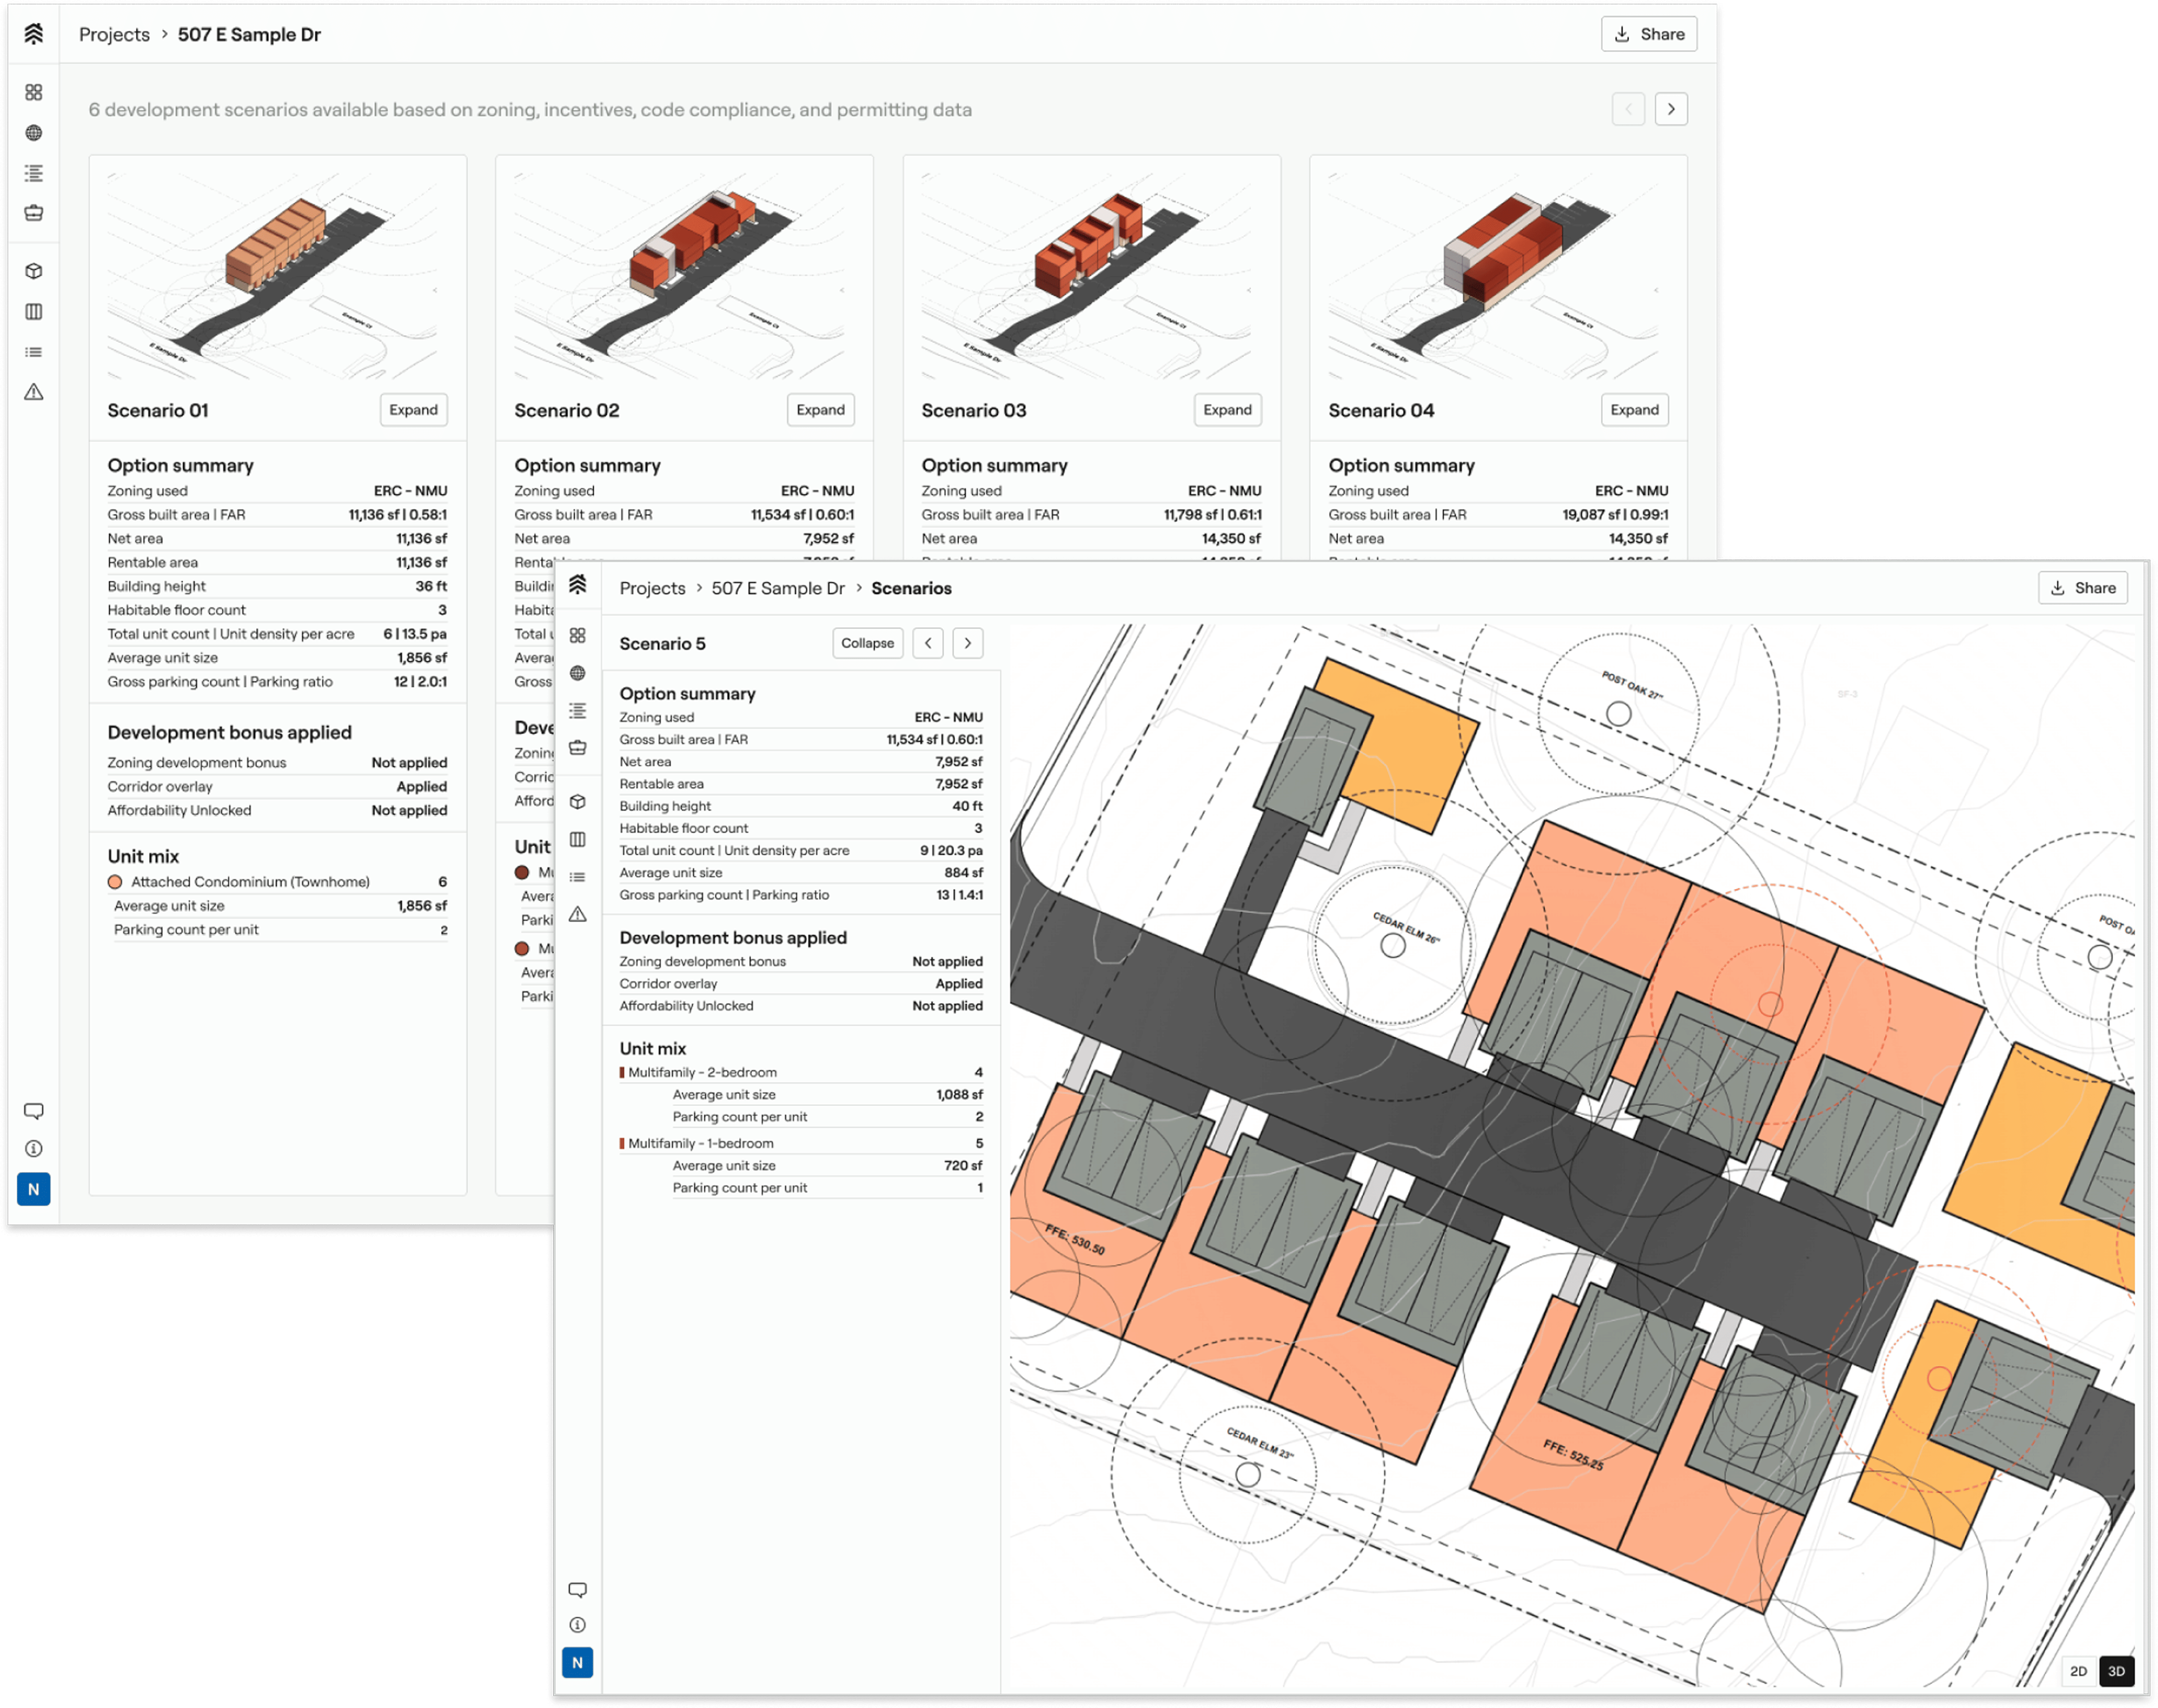Click Scenario 04 "Gross built area | FAR" row

(x=1498, y=515)
